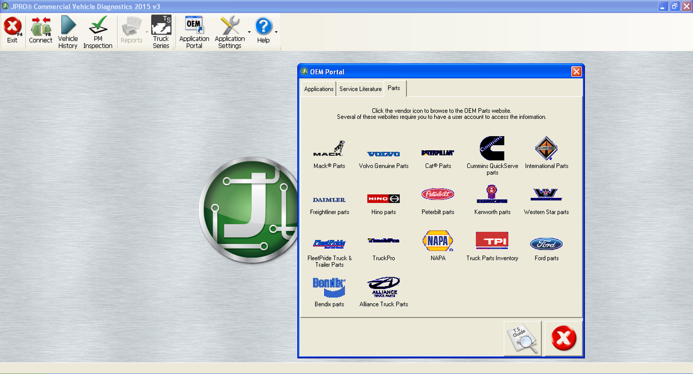The image size is (693, 374).
Task: Click the 'NAPA' text label
Action: coord(437,258)
